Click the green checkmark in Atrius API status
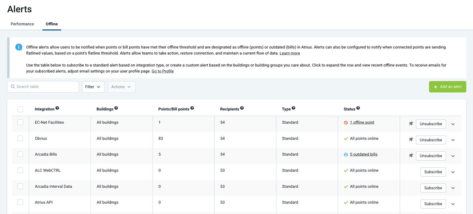This screenshot has height=214, width=473. (346, 202)
